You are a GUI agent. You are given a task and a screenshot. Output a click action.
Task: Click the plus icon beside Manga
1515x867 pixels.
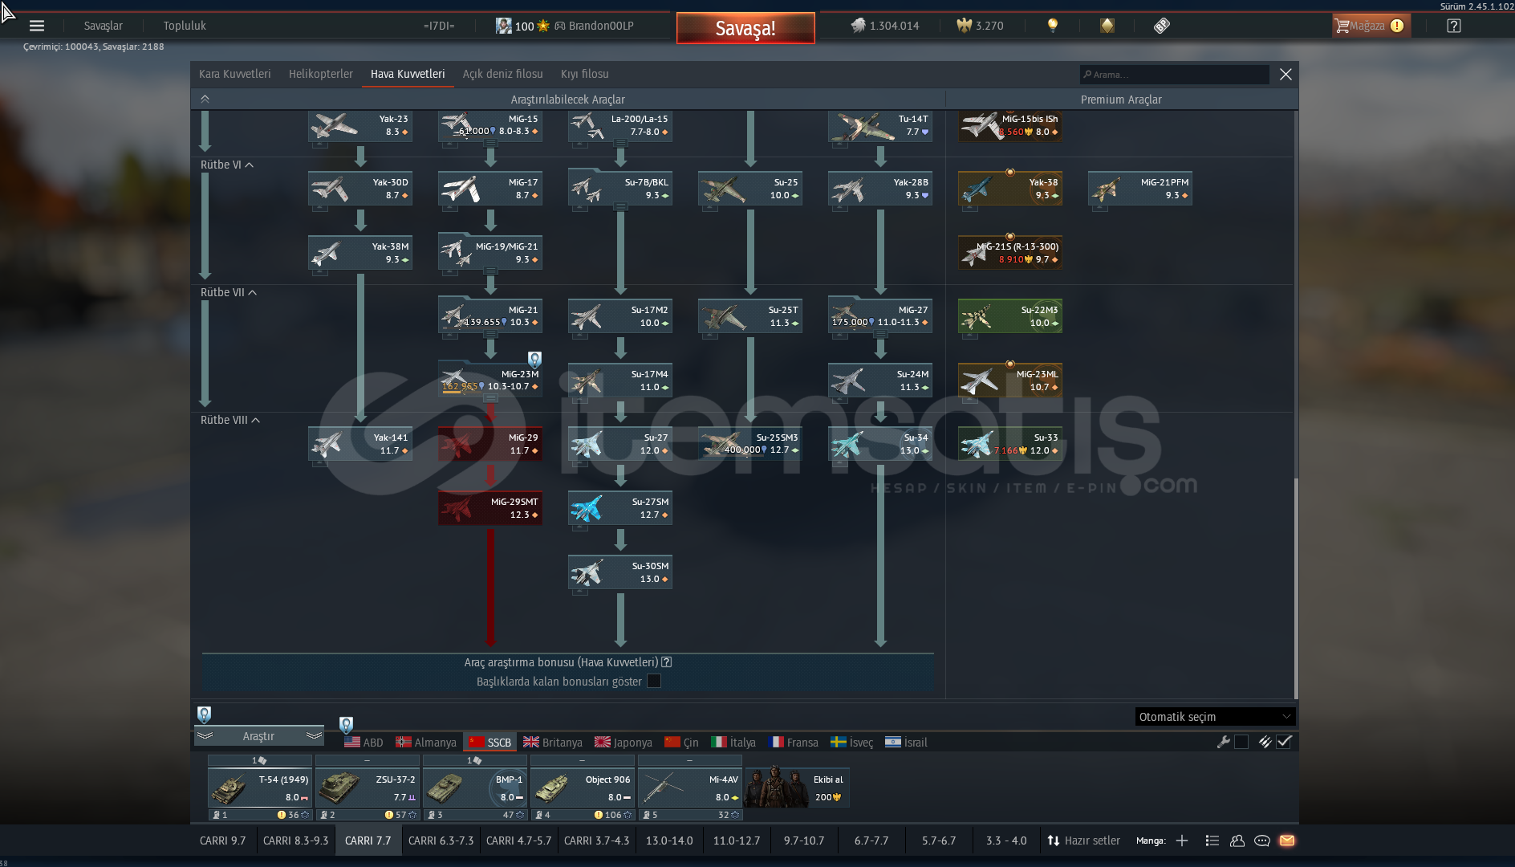point(1182,841)
